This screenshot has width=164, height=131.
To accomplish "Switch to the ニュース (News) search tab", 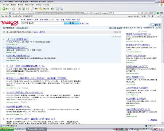I will tap(52, 20).
